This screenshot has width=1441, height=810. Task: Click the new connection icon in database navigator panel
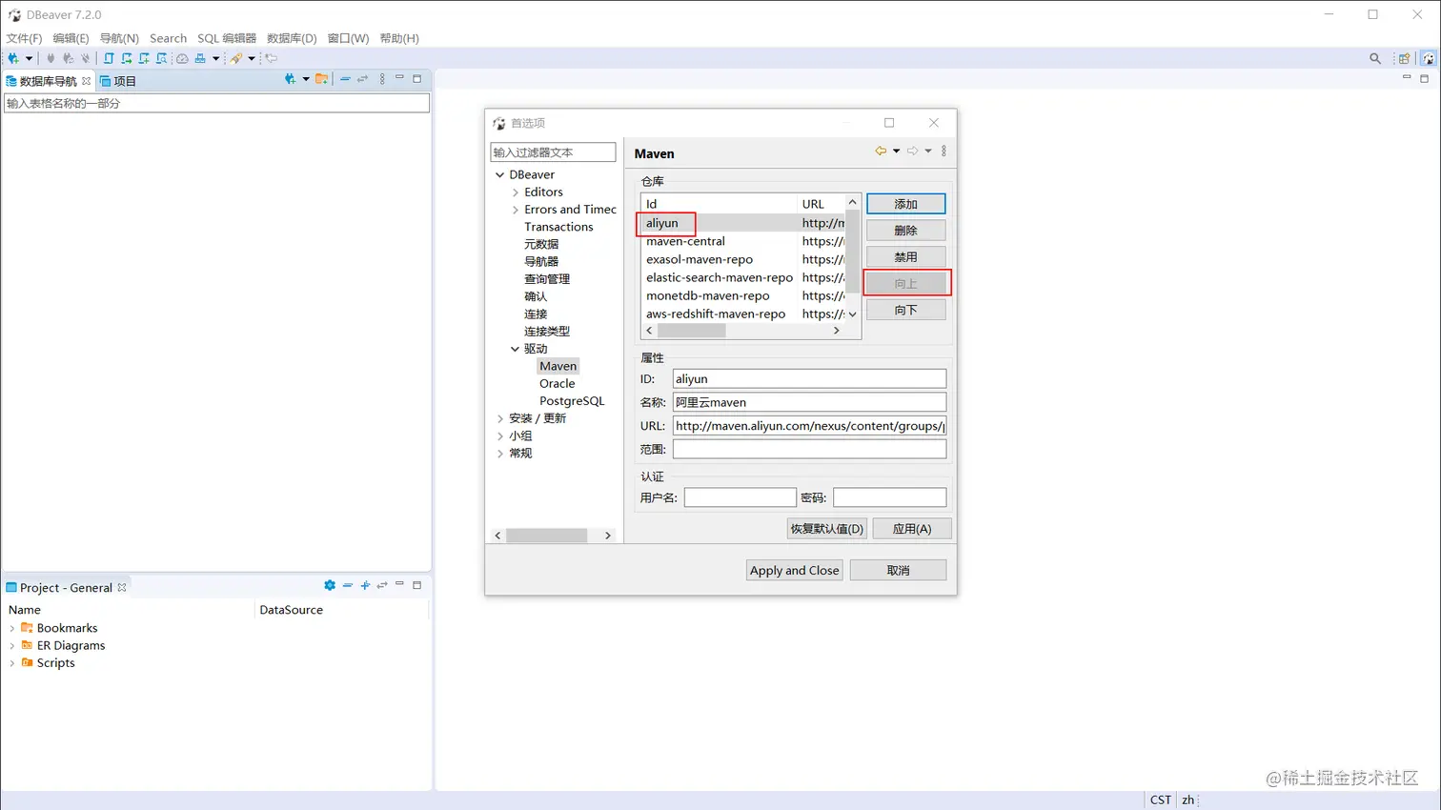coord(290,79)
